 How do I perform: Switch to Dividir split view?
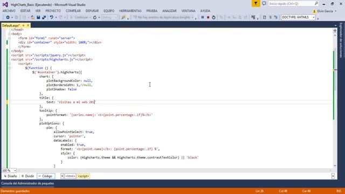[x=27, y=176]
